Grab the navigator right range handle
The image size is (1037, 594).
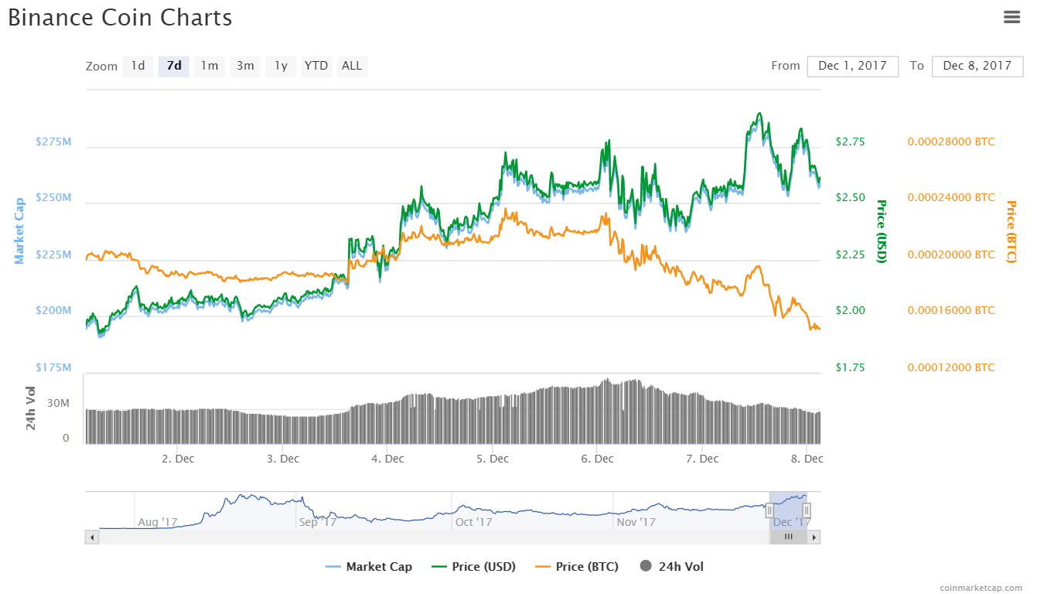tap(807, 510)
